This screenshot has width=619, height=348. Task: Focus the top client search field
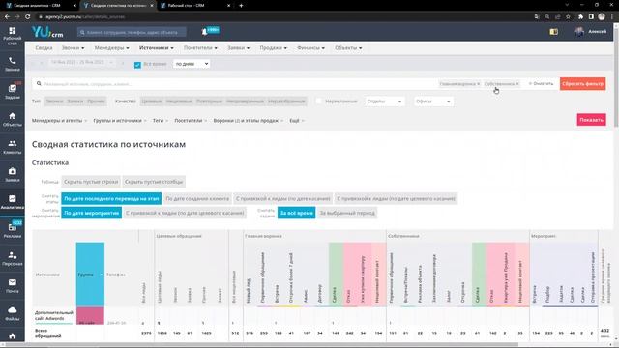click(x=132, y=32)
